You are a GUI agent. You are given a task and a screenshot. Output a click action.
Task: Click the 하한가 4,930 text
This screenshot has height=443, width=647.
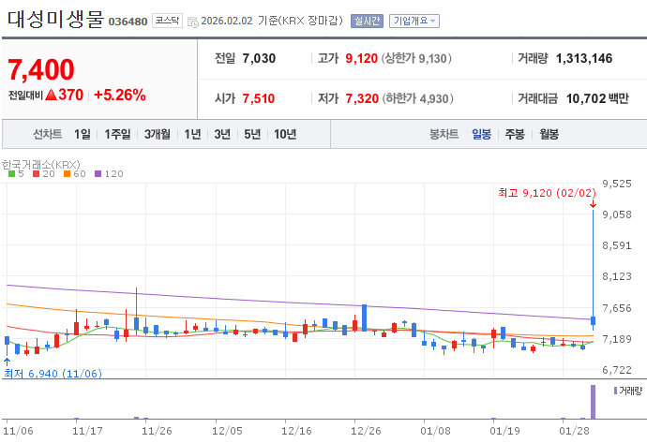coord(417,99)
